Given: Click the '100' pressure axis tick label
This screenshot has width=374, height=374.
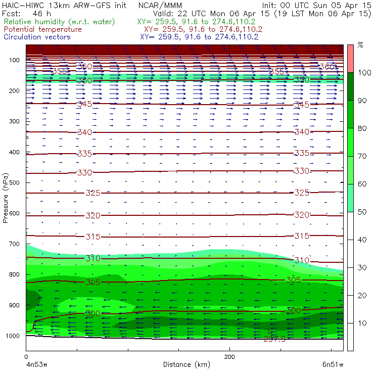Looking at the screenshot, I should (14, 60).
